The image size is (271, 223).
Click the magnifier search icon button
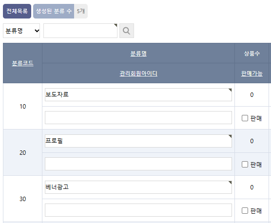127,31
